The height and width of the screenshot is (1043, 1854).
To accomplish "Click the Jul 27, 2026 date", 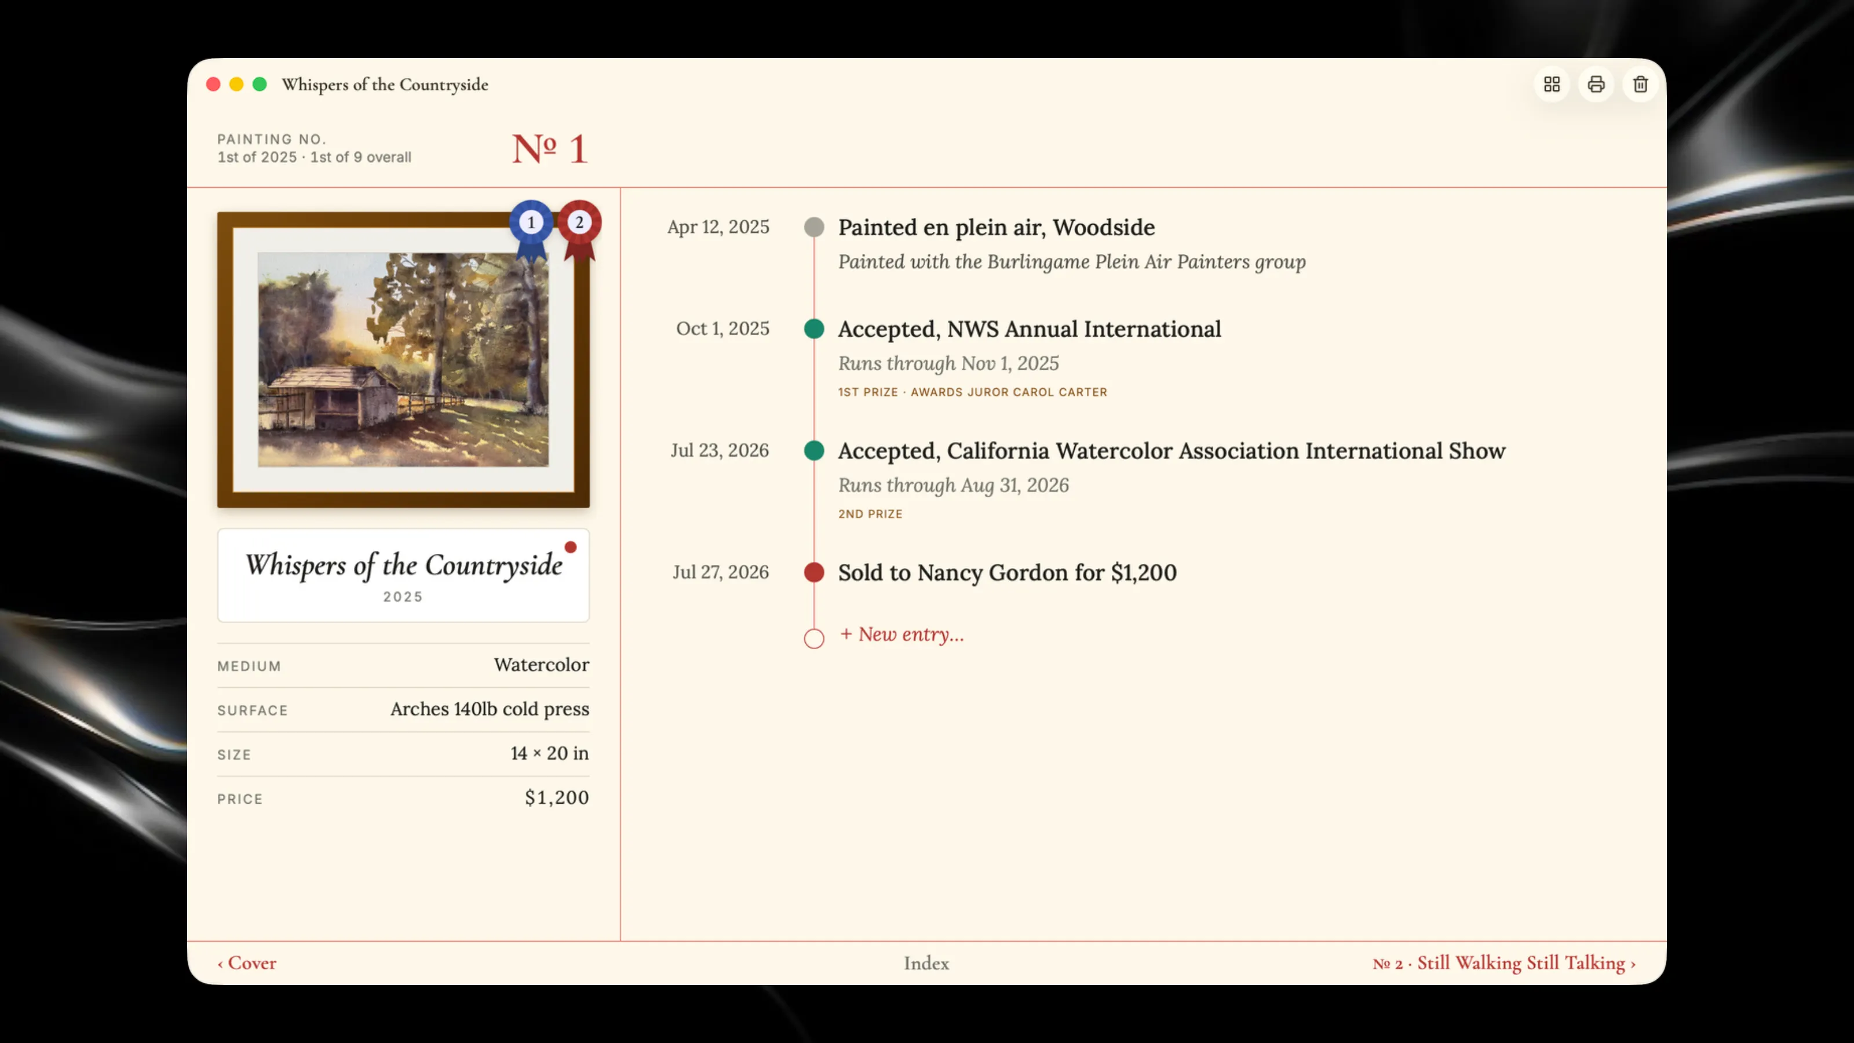I will pyautogui.click(x=720, y=572).
